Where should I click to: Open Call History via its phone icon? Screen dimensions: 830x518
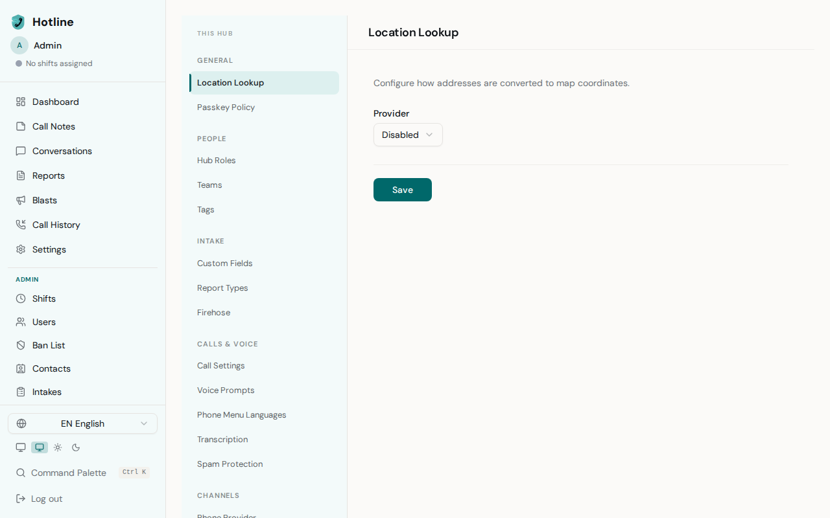[20, 225]
